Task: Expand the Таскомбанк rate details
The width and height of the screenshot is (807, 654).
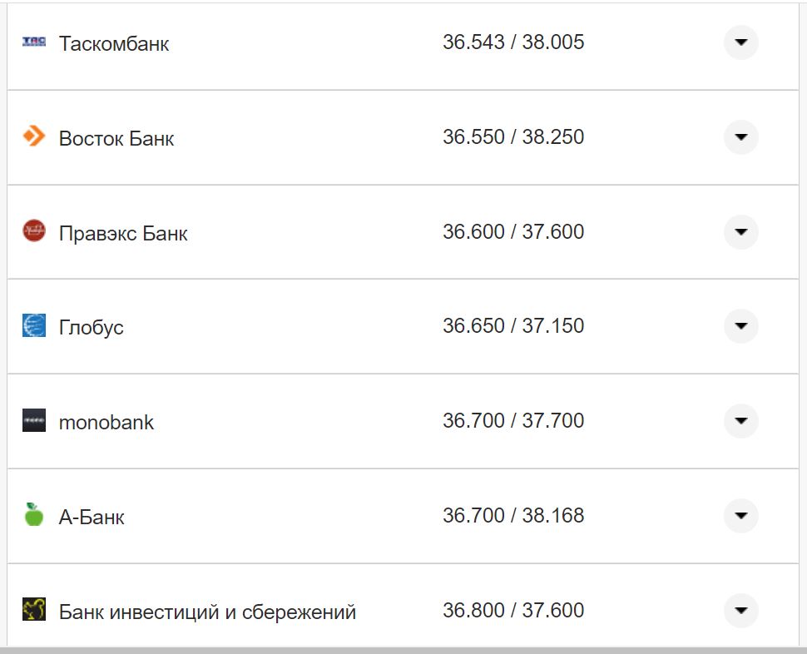Action: [740, 42]
